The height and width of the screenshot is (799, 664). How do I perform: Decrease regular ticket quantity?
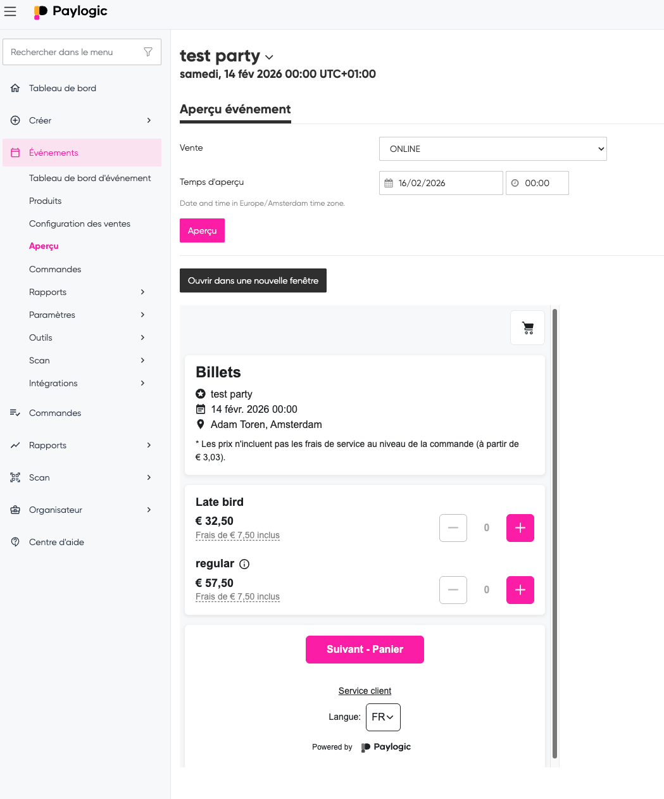[453, 590]
